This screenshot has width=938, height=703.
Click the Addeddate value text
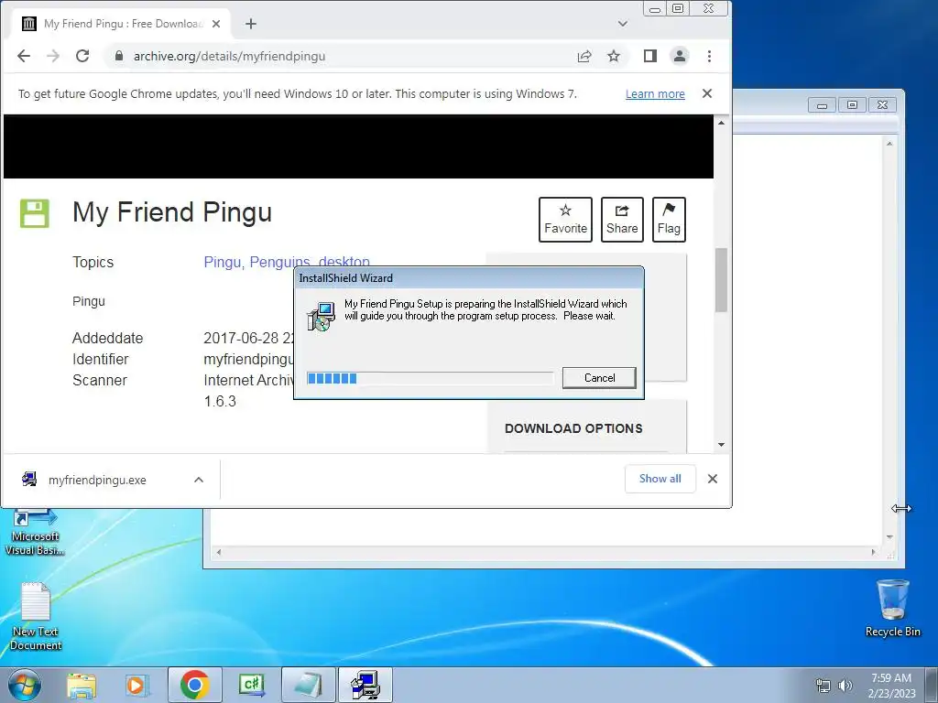point(249,338)
